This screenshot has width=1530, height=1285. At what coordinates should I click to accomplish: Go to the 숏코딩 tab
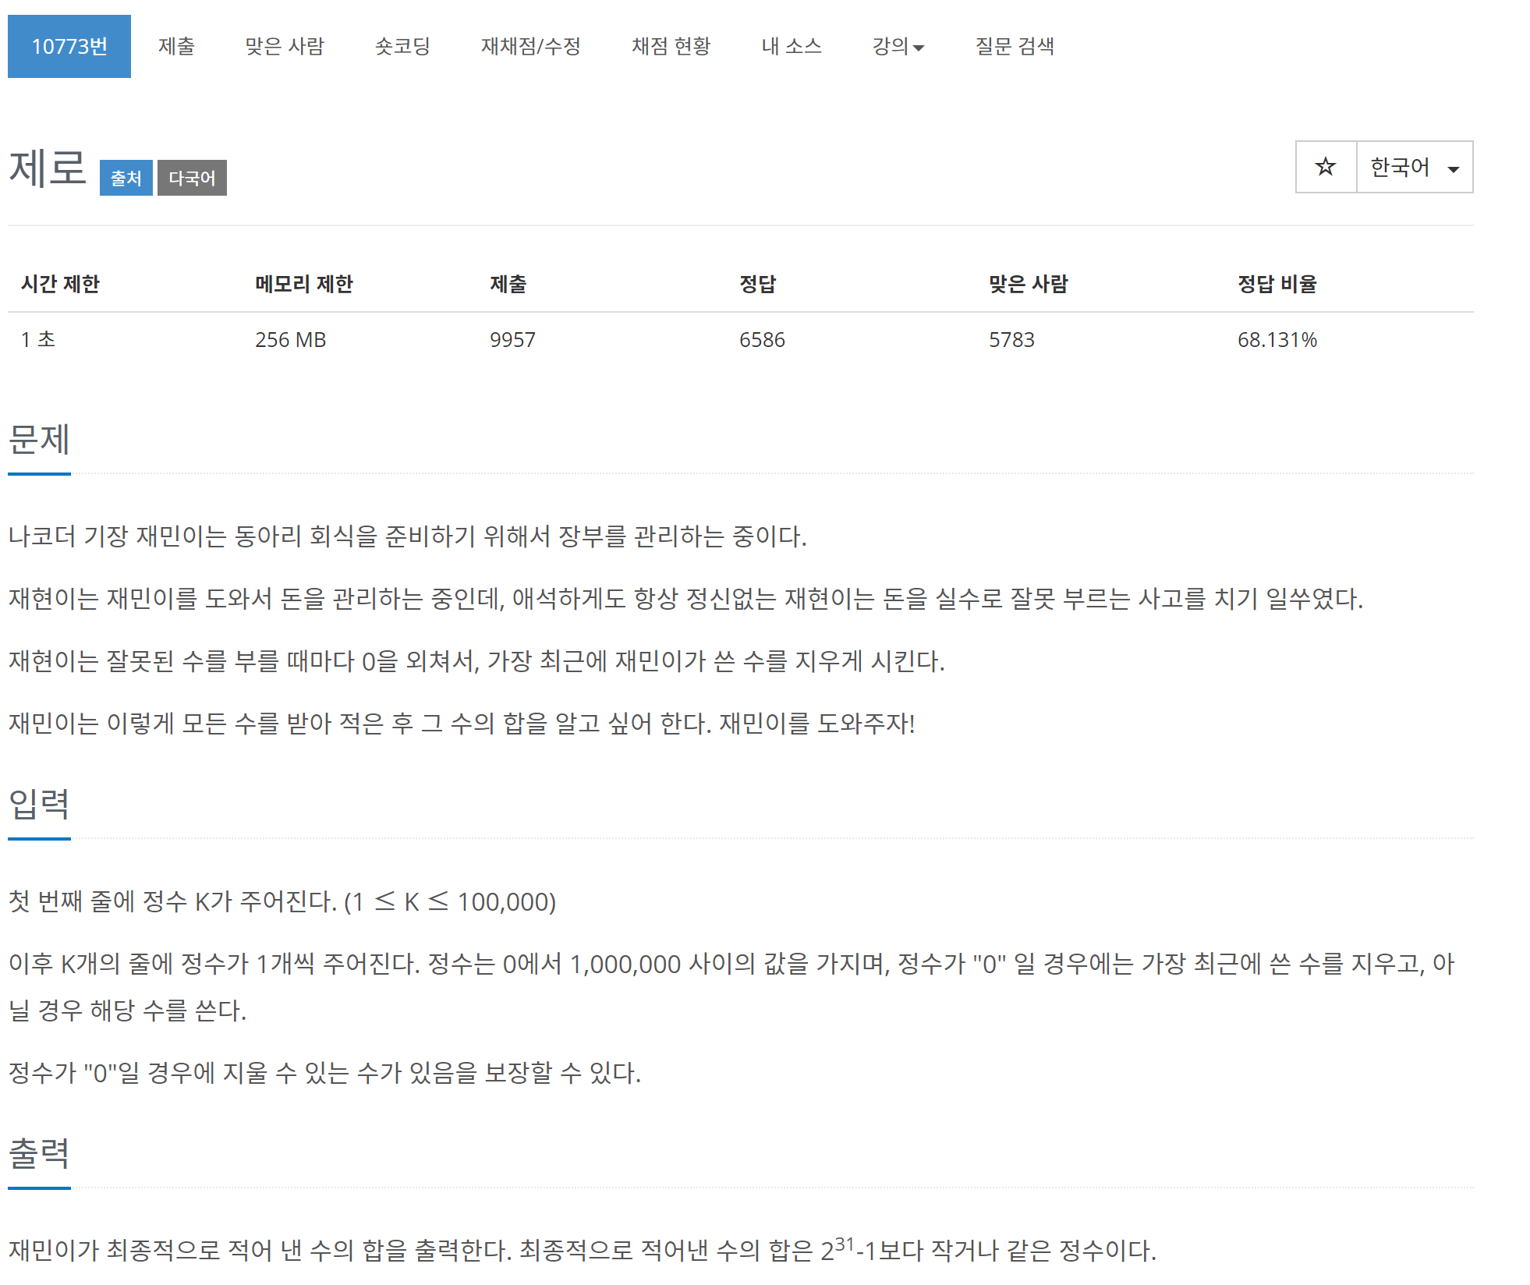(x=402, y=46)
